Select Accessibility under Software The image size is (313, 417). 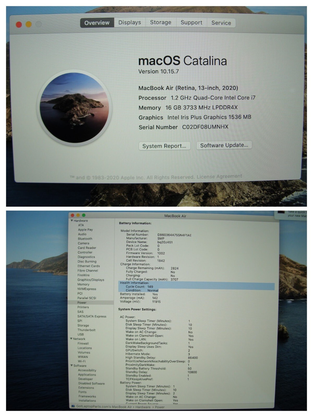point(87,370)
